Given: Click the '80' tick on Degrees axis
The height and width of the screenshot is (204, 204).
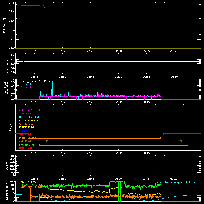Looking at the screenshot, I should click(13, 185).
